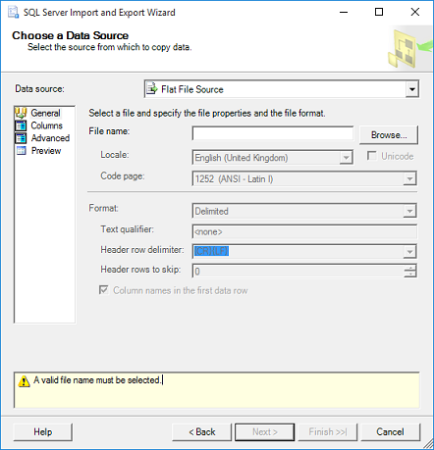
Task: Click the < Back button
Action: 202,432
